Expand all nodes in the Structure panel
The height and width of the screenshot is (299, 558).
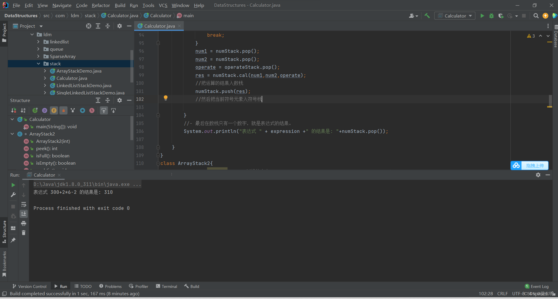(98, 100)
